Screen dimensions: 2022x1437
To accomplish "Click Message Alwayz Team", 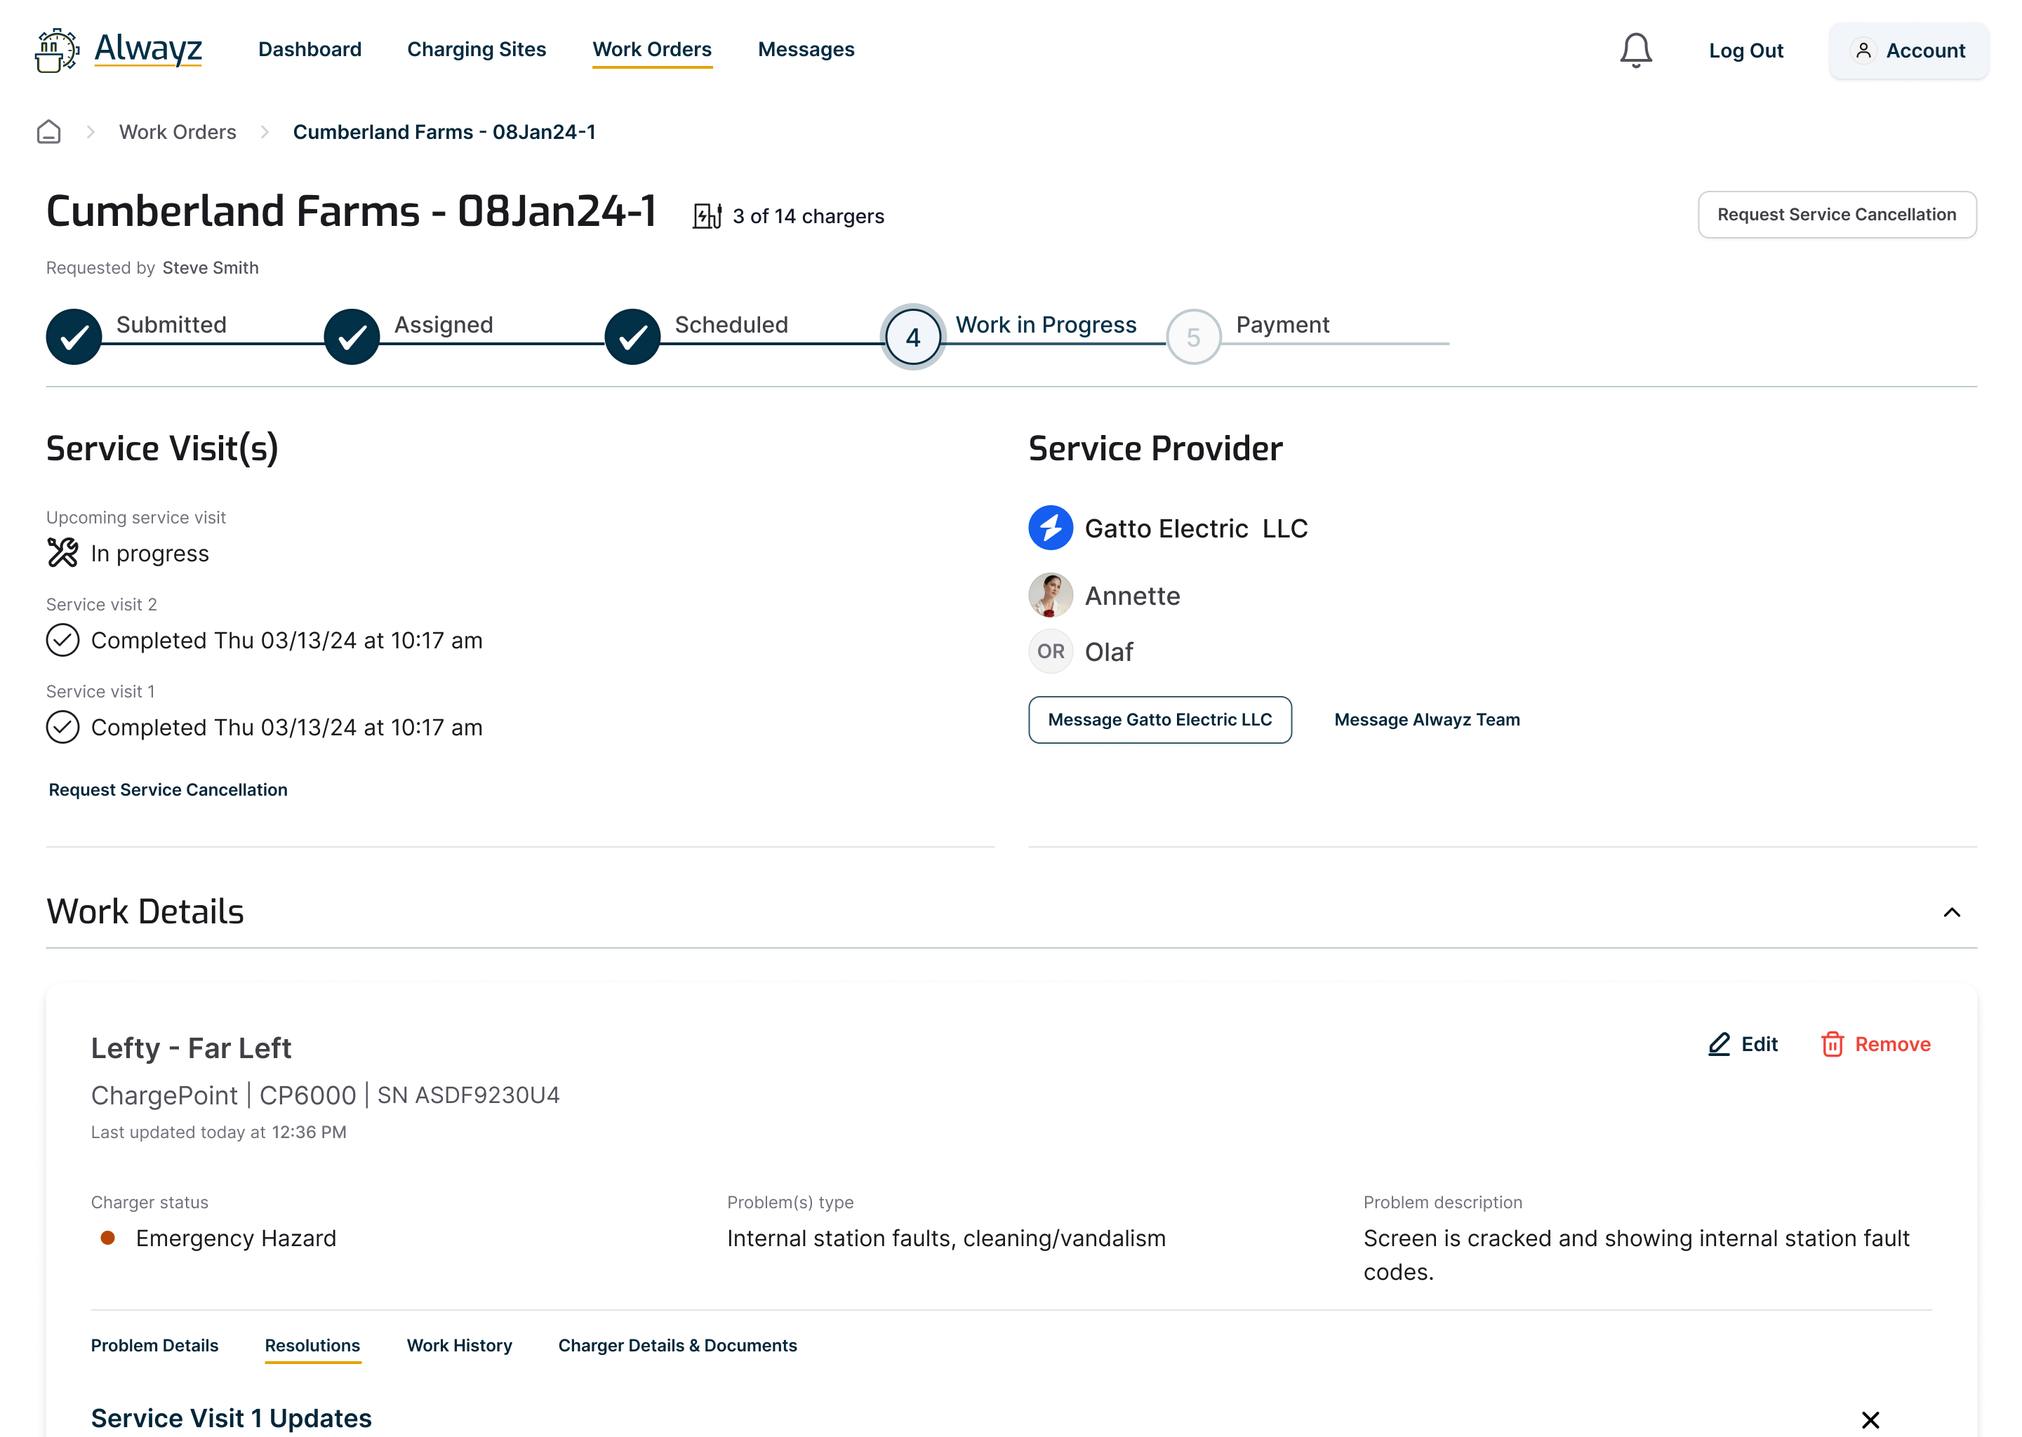I will click(x=1428, y=719).
